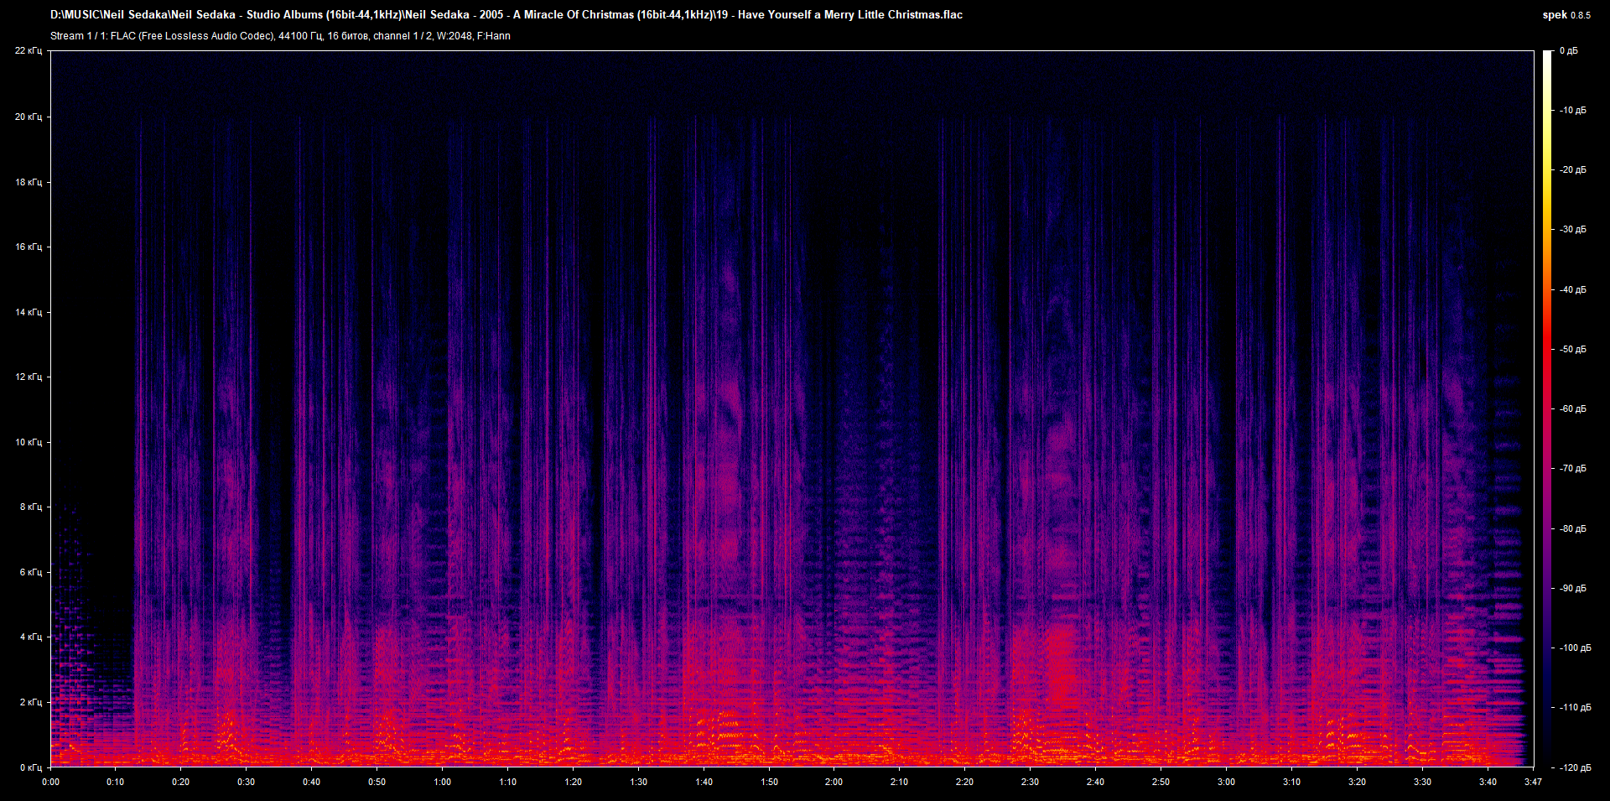Click the vertical dB color gradient bar
Viewport: 1610px width, 801px height.
tap(1548, 408)
